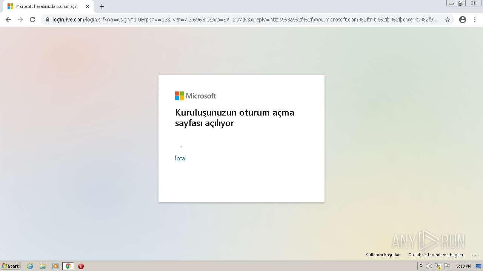Minimize the Chrome window

(451, 3)
